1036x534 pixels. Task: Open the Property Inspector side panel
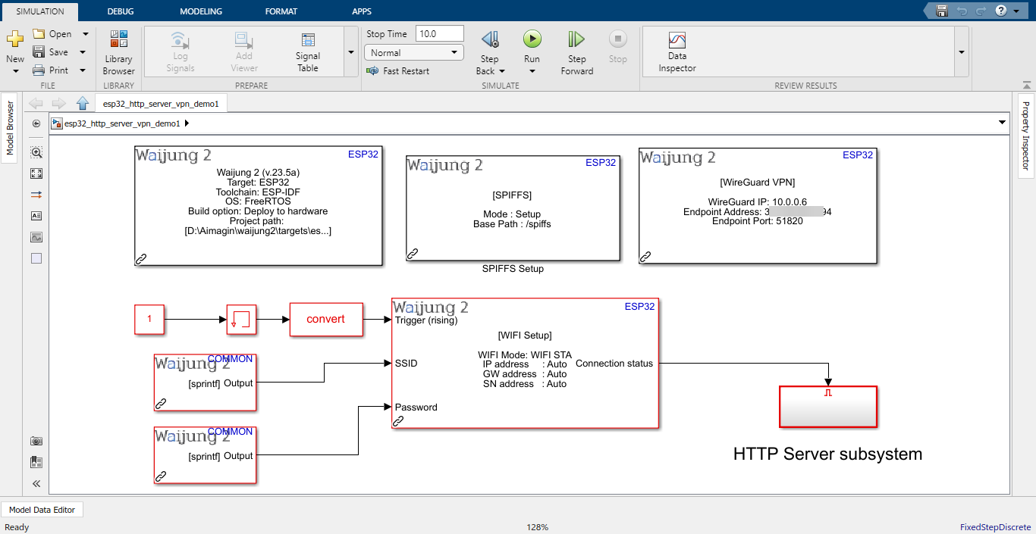[x=1025, y=135]
